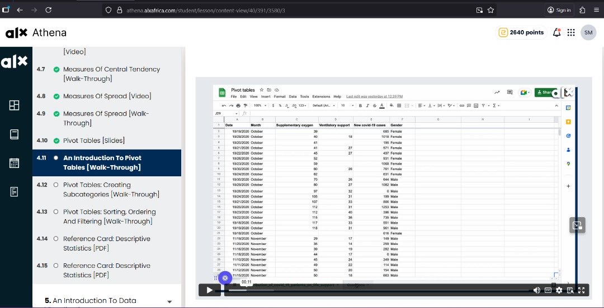Play the lesson video
Viewport: 604px width, 308px height.
tap(209, 290)
